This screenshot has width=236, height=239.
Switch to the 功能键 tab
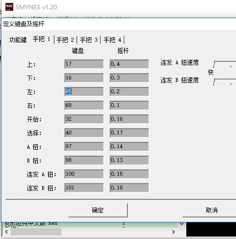click(x=18, y=40)
